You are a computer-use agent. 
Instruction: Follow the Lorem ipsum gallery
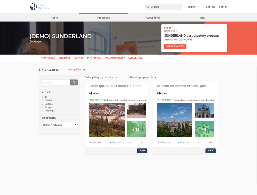115,142
